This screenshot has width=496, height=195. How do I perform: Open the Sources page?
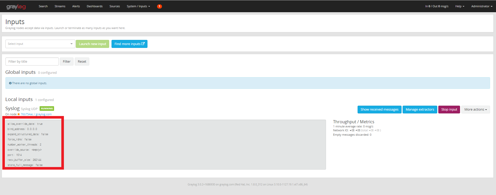point(115,6)
